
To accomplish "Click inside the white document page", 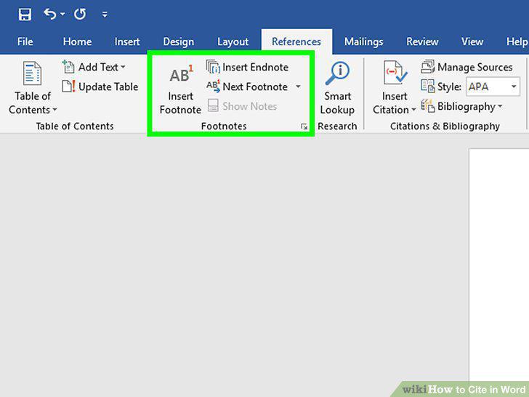I will (498, 265).
